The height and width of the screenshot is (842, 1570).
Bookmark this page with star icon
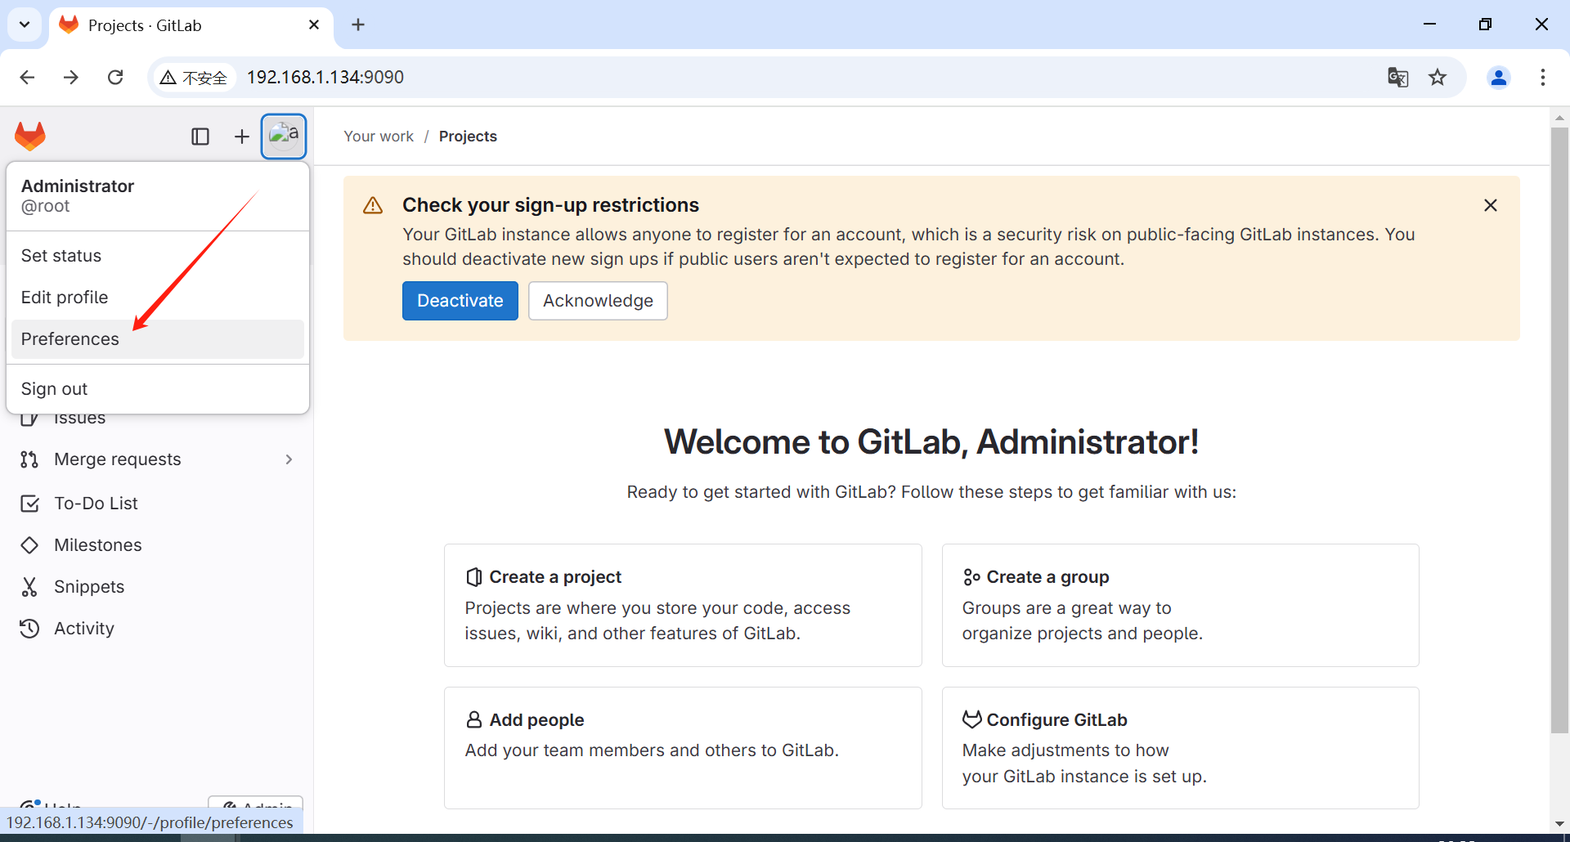(1438, 77)
